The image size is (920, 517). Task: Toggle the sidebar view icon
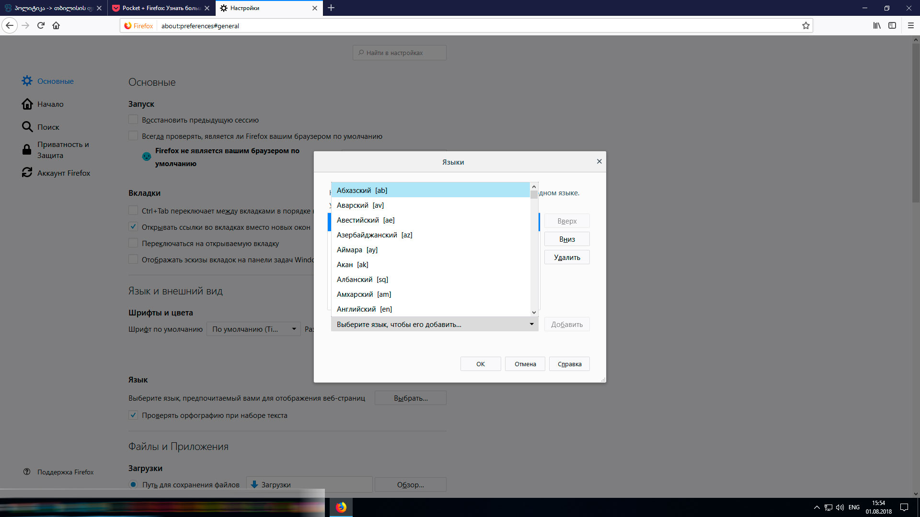coord(892,26)
